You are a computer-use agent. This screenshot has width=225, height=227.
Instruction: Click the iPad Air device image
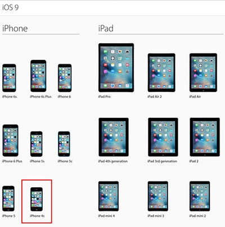pyautogui.click(x=204, y=73)
